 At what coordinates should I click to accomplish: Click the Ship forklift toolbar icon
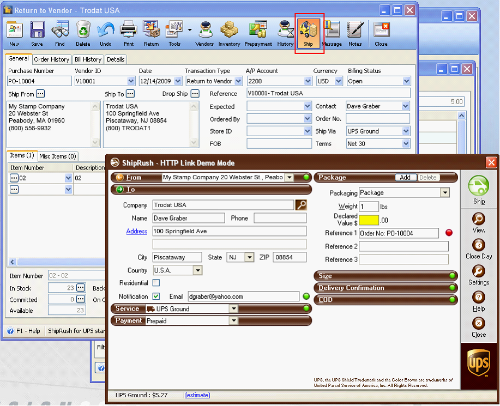[x=309, y=33]
